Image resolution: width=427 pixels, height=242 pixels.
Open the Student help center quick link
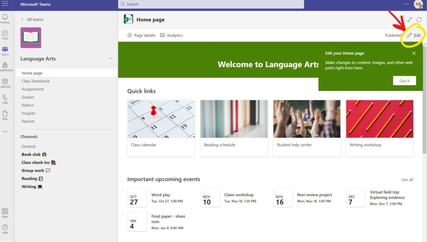tap(307, 128)
